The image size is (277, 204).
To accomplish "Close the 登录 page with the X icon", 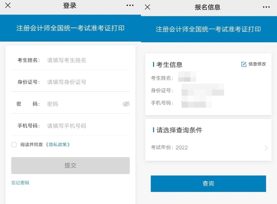I will (x=8, y=6).
